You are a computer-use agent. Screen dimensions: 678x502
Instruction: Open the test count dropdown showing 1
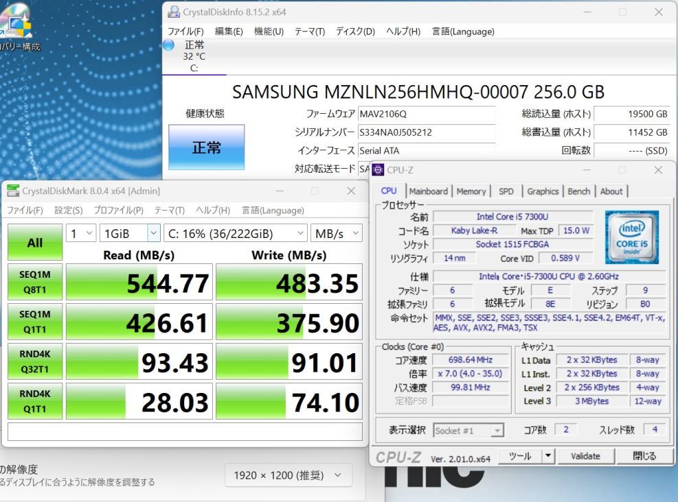81,234
